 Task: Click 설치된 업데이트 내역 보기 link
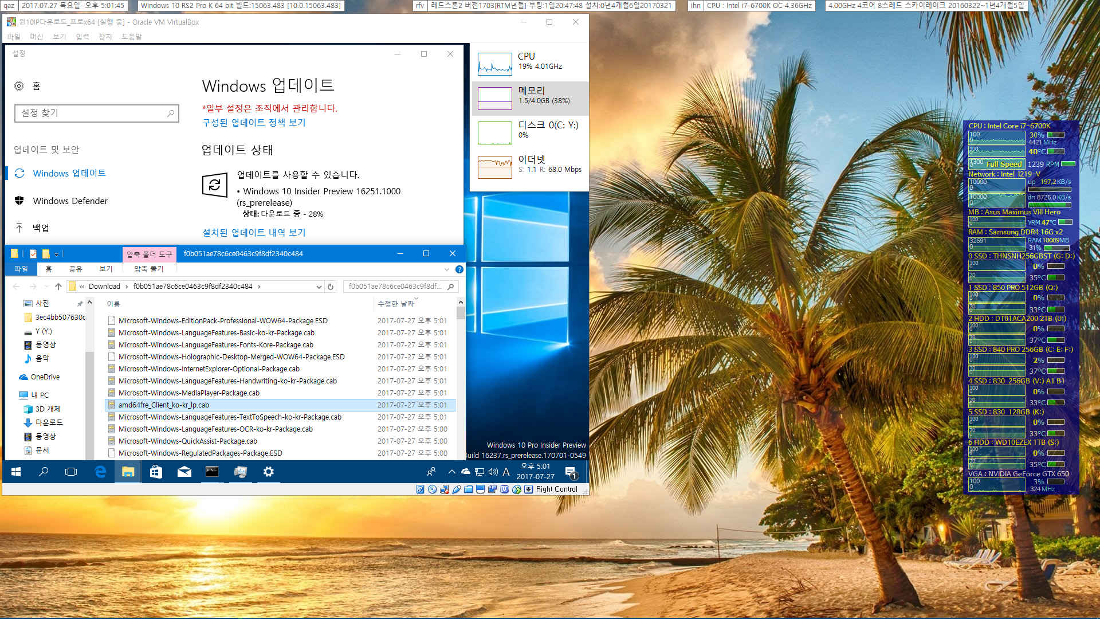254,233
